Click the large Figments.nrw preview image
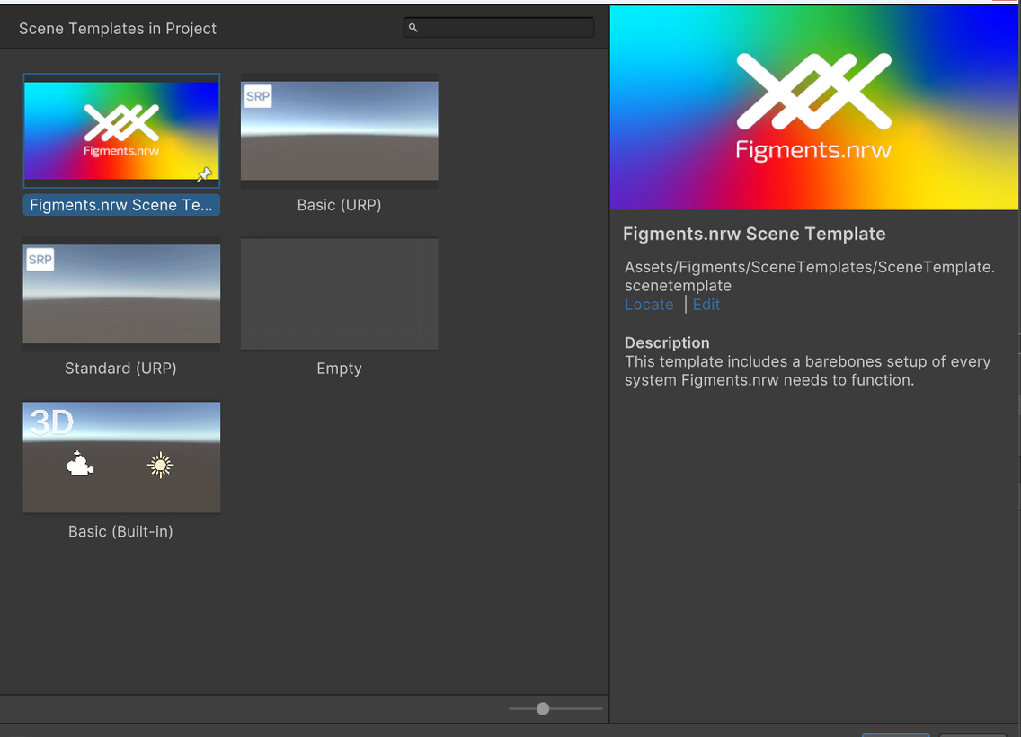Screen dimensions: 1021x737 pos(814,108)
